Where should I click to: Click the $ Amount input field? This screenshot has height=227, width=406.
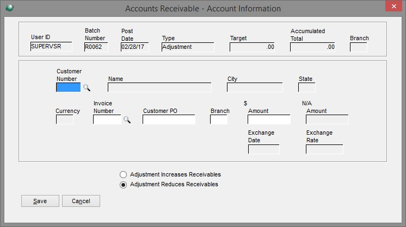(269, 119)
